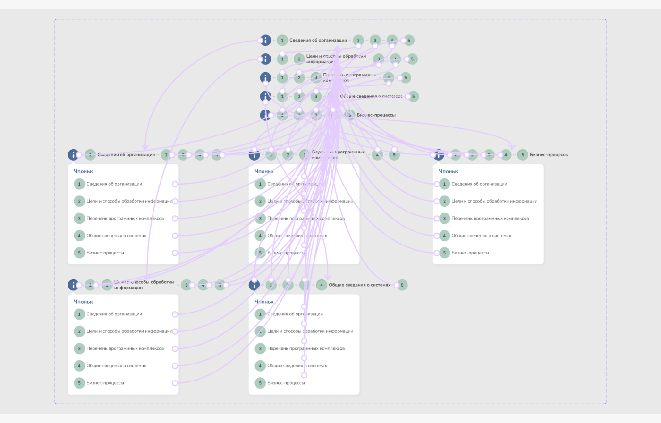Screen dimensions: 661x423
Task: Click number 1 circle inside rightmost Чпоньк card
Action: tap(444, 184)
